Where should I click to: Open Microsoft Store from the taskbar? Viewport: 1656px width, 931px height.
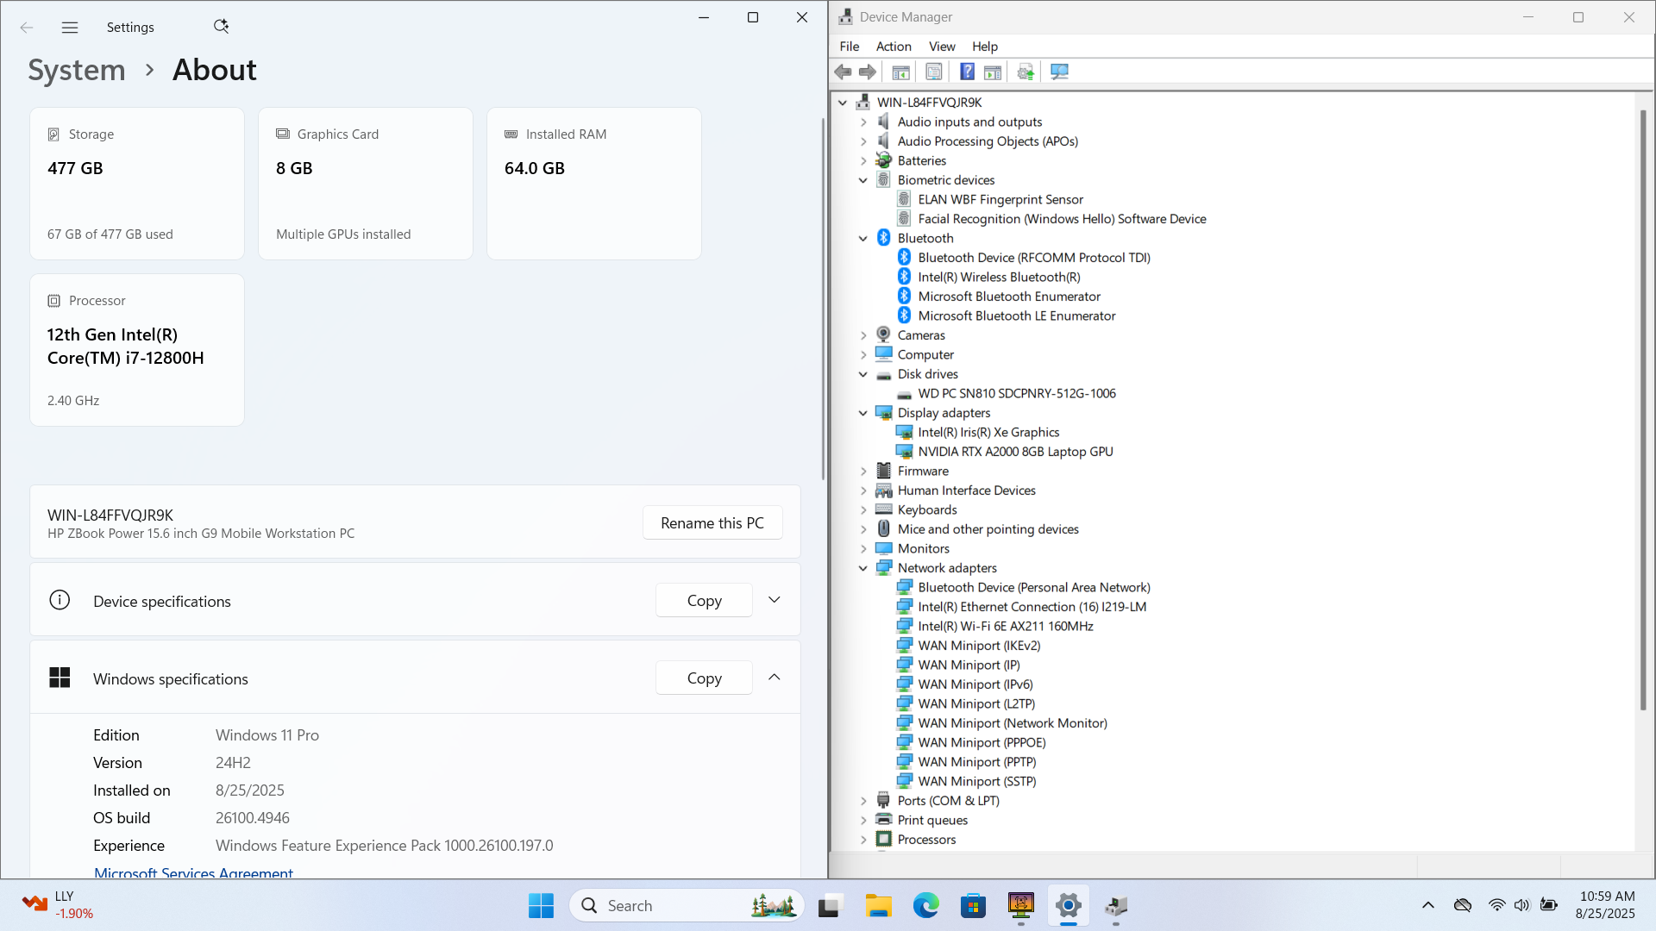point(973,905)
